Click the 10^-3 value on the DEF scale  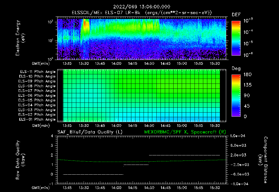point(248,21)
